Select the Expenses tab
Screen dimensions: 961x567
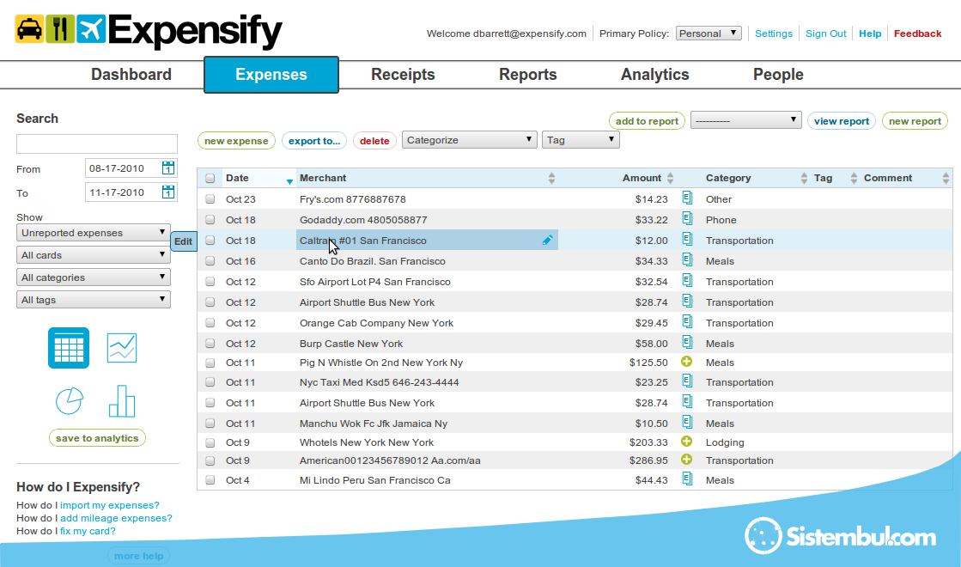tap(271, 75)
